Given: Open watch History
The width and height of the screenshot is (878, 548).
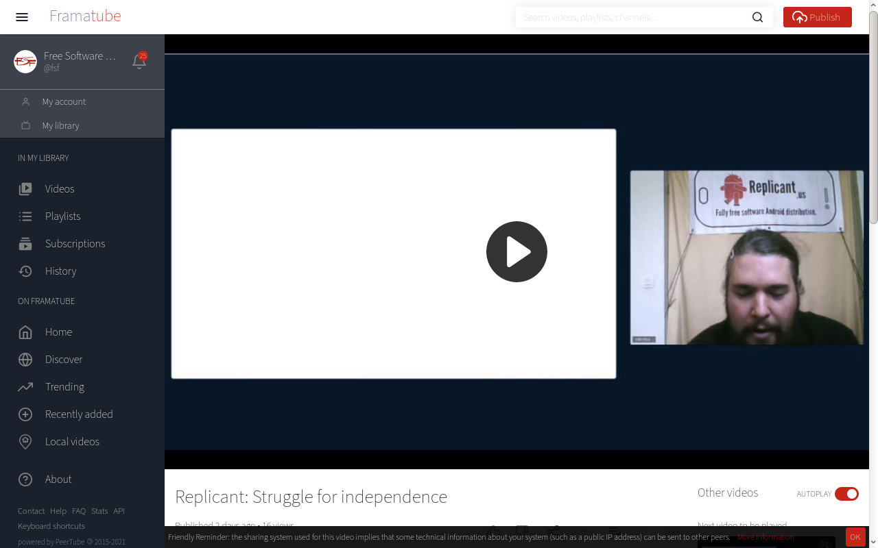Looking at the screenshot, I should coord(60,271).
